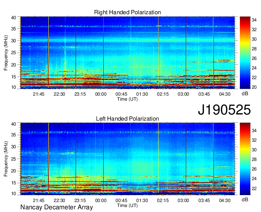Click the 25 frequency tick on top plot

(14, 53)
